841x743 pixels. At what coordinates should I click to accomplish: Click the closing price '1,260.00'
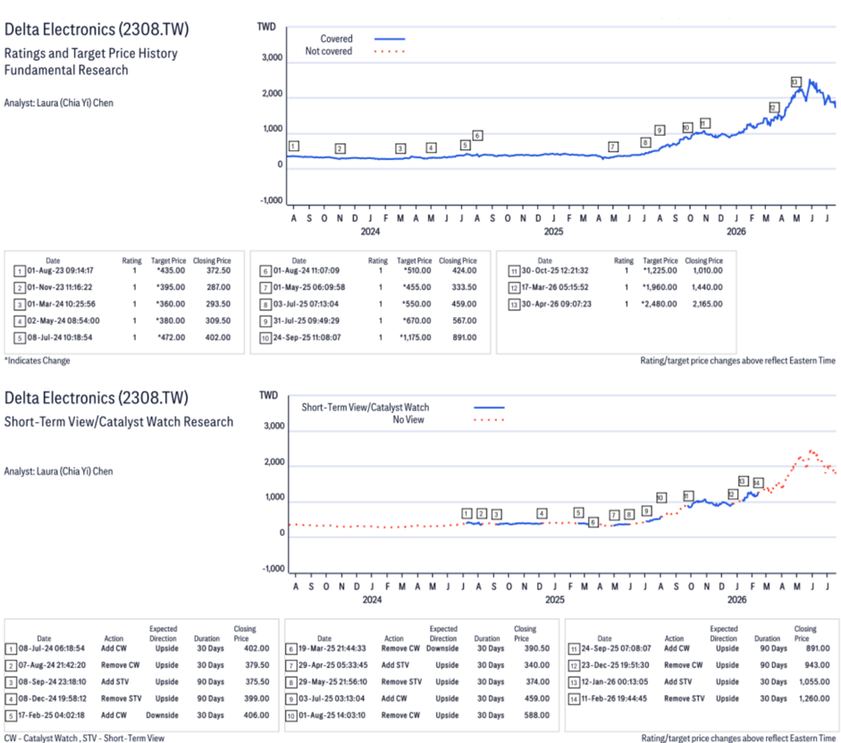[815, 699]
